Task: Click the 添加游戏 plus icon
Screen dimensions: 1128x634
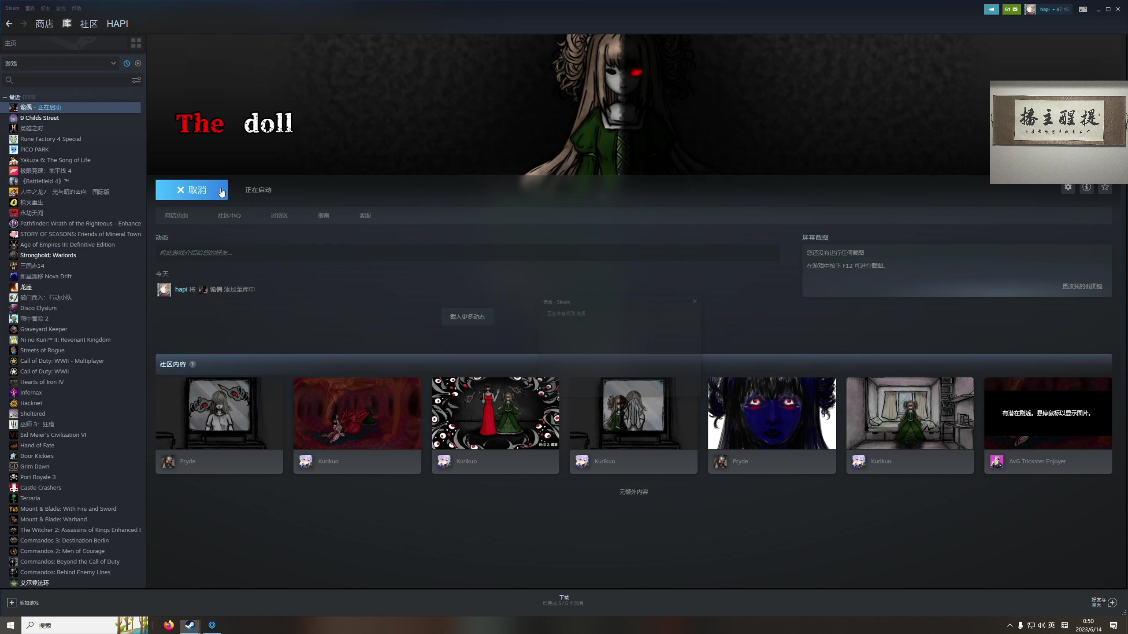Action: (11, 602)
